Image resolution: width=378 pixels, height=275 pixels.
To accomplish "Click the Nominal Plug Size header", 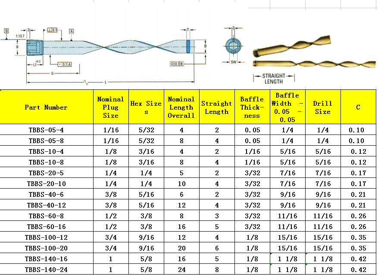I will point(110,107).
